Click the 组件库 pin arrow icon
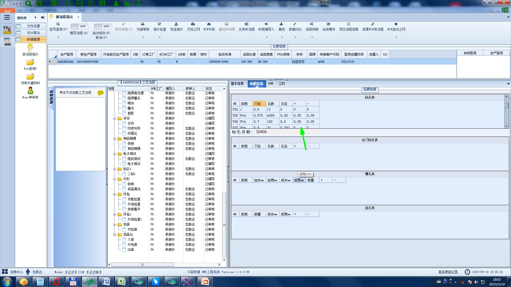Image resolution: width=511 pixels, height=287 pixels. pos(43,18)
